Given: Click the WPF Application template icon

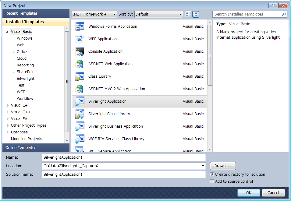Looking at the screenshot, I should click(x=80, y=39).
